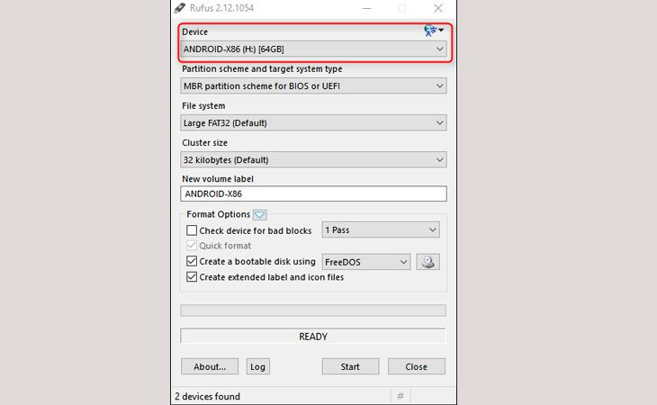Uncheck Create a bootable disk using

(192, 262)
